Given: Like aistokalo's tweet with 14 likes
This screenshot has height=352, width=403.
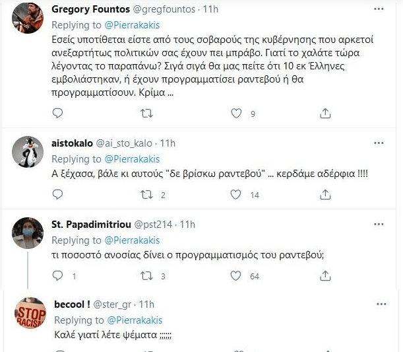Looking at the screenshot, I should tap(236, 195).
